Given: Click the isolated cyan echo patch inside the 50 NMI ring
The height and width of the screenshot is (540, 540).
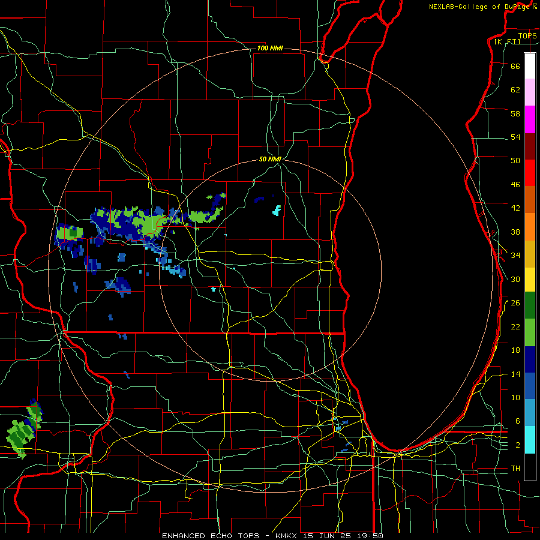Looking at the screenshot, I should tap(277, 210).
